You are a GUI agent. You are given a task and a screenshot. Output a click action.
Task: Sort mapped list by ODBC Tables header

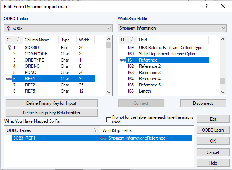(53, 130)
